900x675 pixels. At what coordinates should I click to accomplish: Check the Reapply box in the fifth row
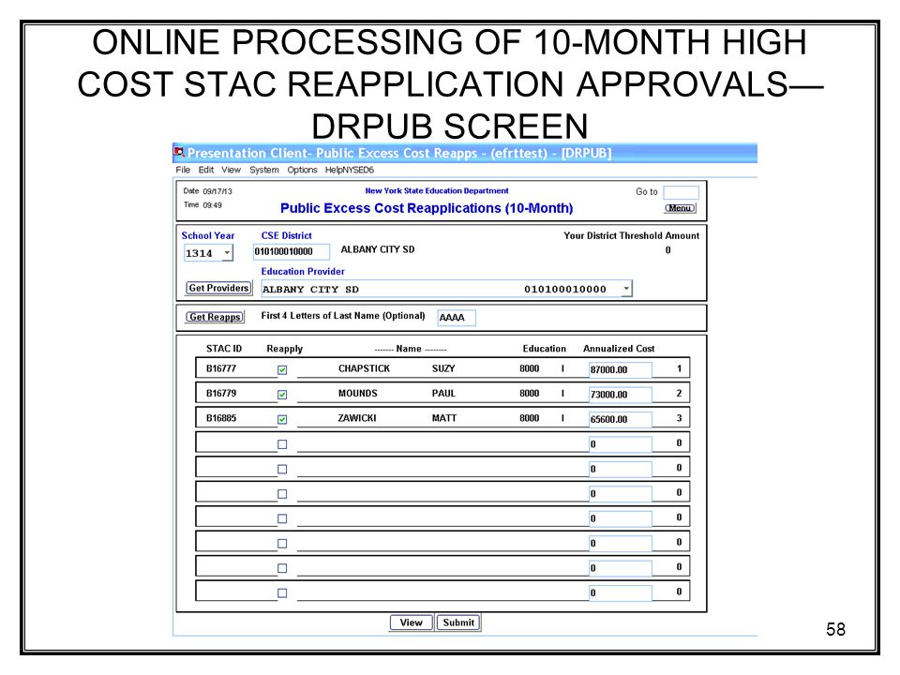tap(282, 469)
